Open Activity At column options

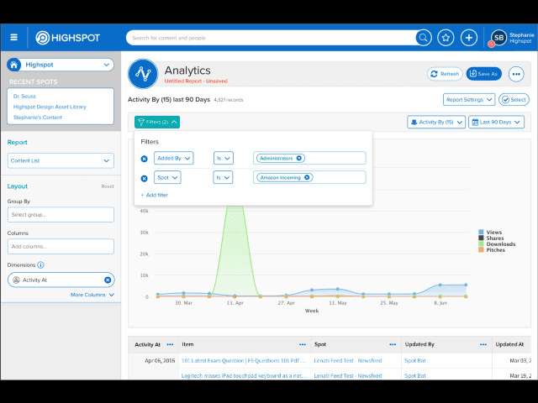(170, 344)
